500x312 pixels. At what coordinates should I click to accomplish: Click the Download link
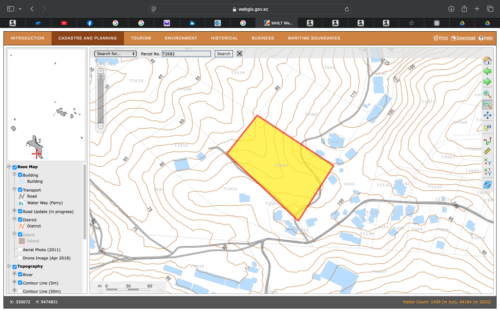click(463, 38)
